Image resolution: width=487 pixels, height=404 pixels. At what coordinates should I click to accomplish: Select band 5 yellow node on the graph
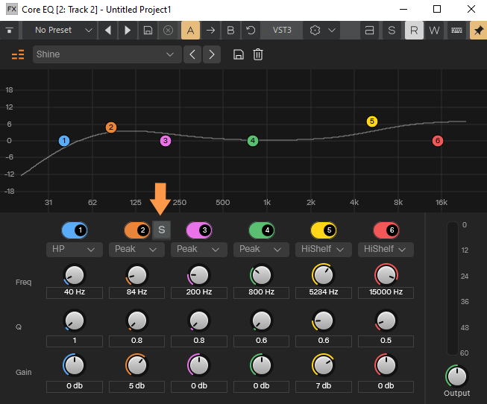[x=372, y=121]
